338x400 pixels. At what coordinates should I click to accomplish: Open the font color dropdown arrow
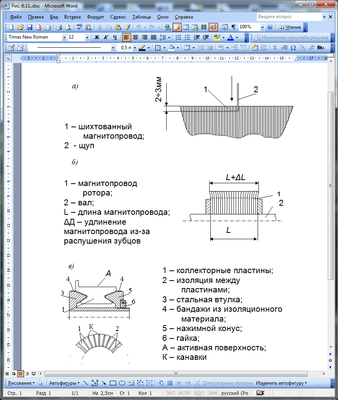237,37
